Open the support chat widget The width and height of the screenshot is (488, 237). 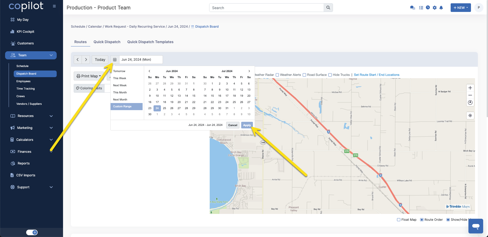coord(476,226)
